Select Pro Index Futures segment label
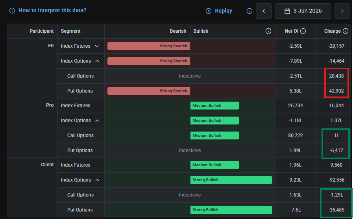The height and width of the screenshot is (219, 353). click(x=76, y=106)
